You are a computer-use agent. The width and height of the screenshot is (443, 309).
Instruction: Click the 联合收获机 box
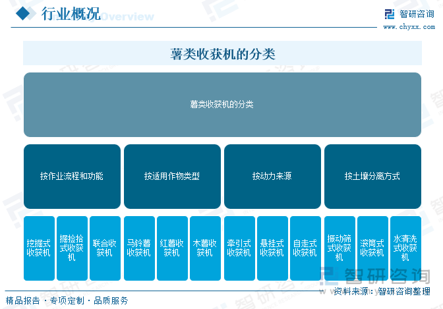(105, 248)
